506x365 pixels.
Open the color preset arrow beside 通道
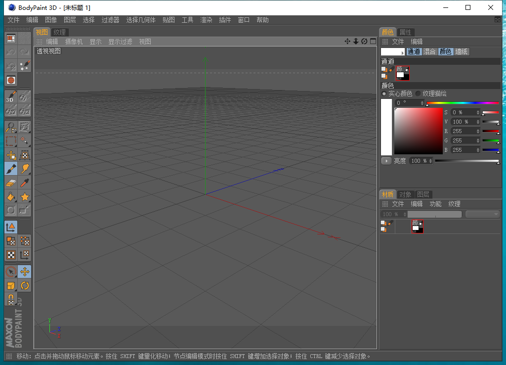403,52
